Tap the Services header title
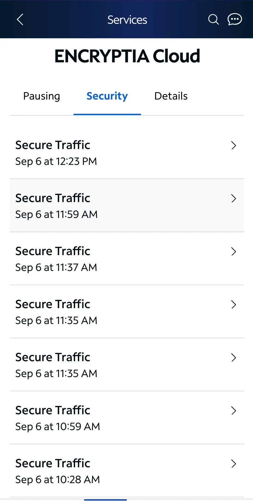Image resolution: width=253 pixels, height=502 pixels. coord(127,20)
